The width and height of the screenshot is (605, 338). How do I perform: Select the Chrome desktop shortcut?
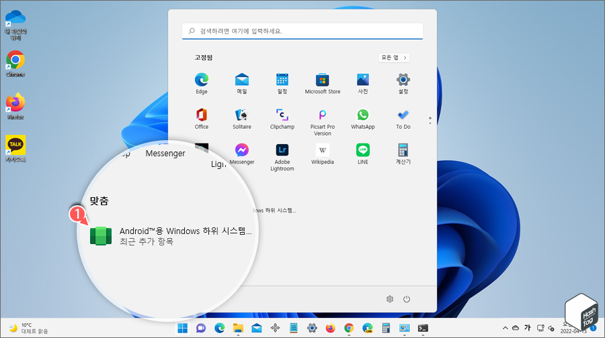click(x=15, y=64)
